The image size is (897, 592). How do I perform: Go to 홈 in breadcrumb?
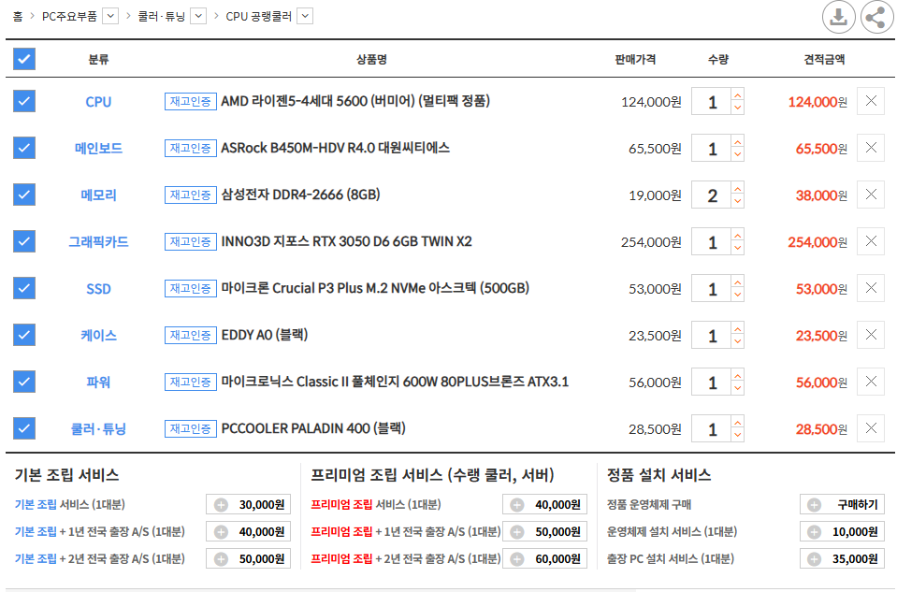click(x=18, y=17)
